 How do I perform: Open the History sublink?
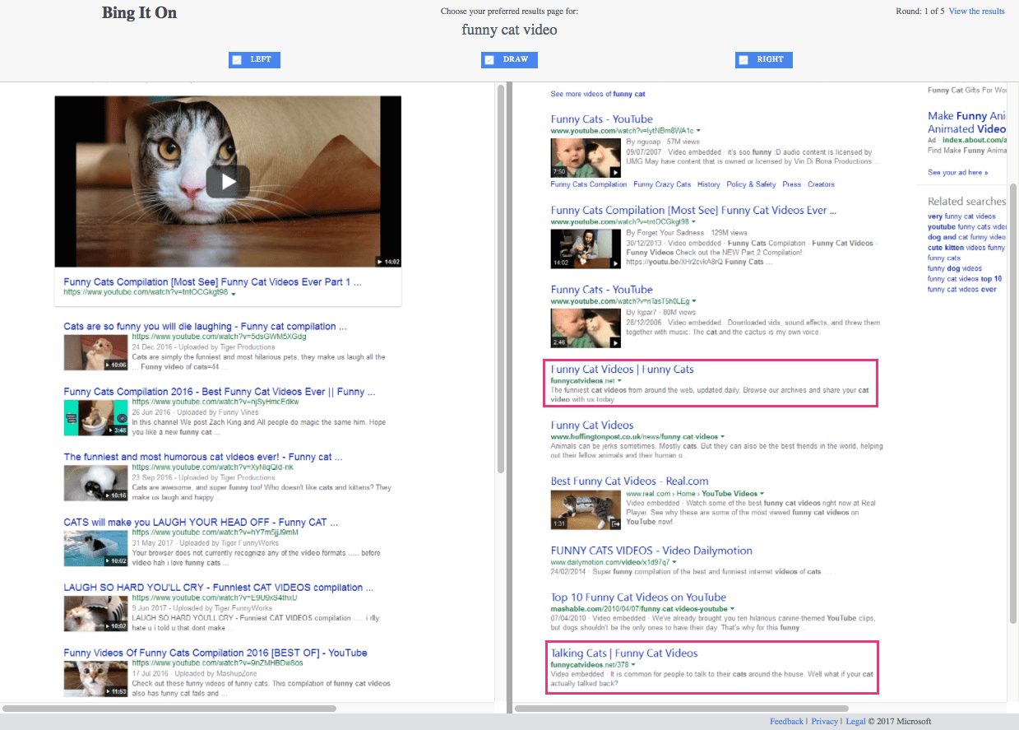tap(708, 184)
